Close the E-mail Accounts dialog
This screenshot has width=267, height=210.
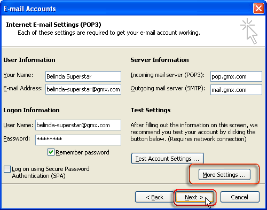pyautogui.click(x=258, y=9)
